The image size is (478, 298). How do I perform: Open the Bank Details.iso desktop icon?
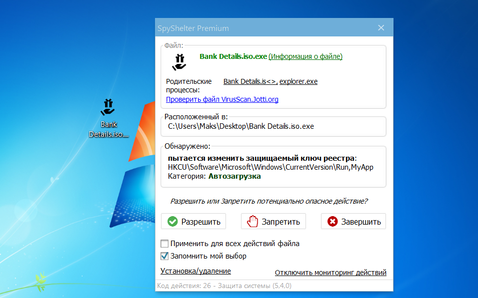pos(108,118)
